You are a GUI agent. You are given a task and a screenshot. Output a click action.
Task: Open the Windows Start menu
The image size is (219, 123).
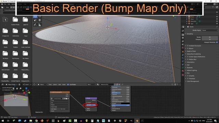tap(3, 121)
